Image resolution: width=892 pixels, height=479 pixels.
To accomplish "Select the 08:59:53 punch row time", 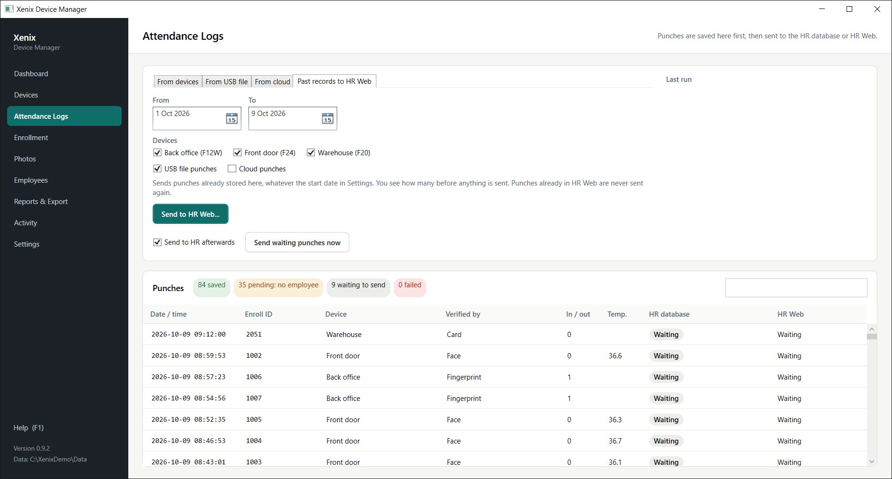I will point(188,356).
